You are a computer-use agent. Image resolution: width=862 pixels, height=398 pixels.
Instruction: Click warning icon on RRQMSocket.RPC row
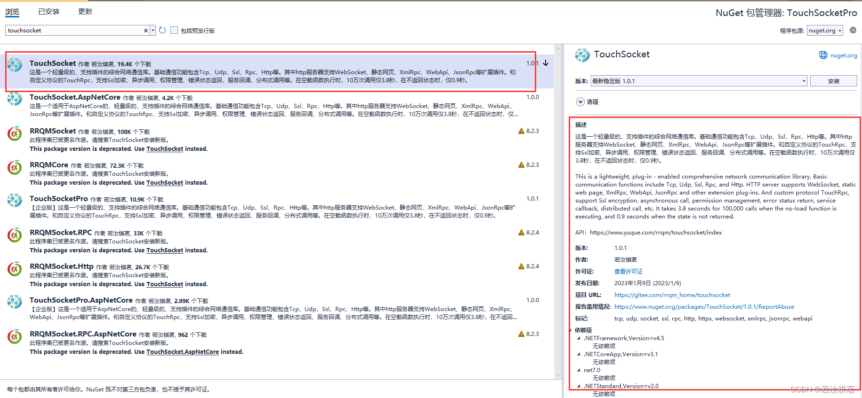tap(521, 233)
